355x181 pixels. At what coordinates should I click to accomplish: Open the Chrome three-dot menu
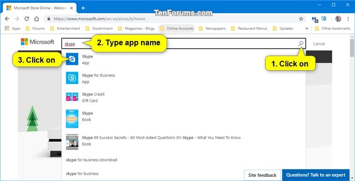coord(348,19)
